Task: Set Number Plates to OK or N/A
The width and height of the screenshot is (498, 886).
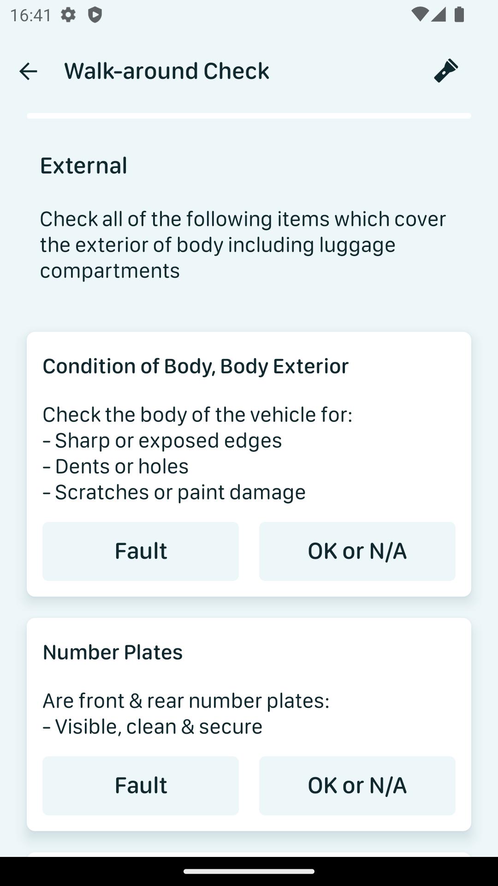Action: (357, 785)
